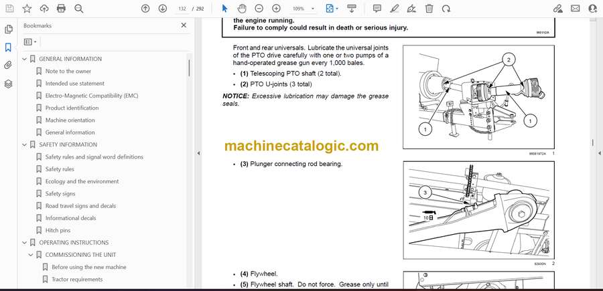Collapse the COMMISSIONING THE UNIT bookmark
603x291 pixels.
point(31,255)
